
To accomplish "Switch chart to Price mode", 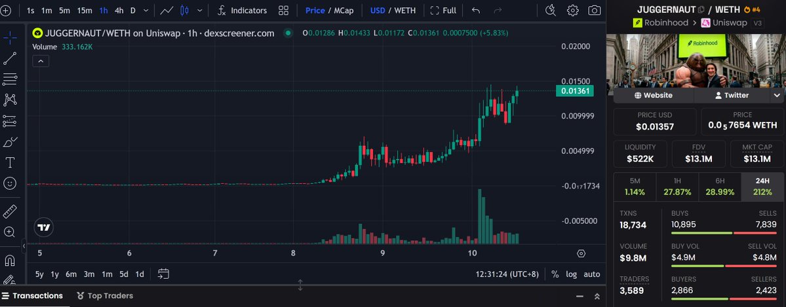I will [x=315, y=10].
